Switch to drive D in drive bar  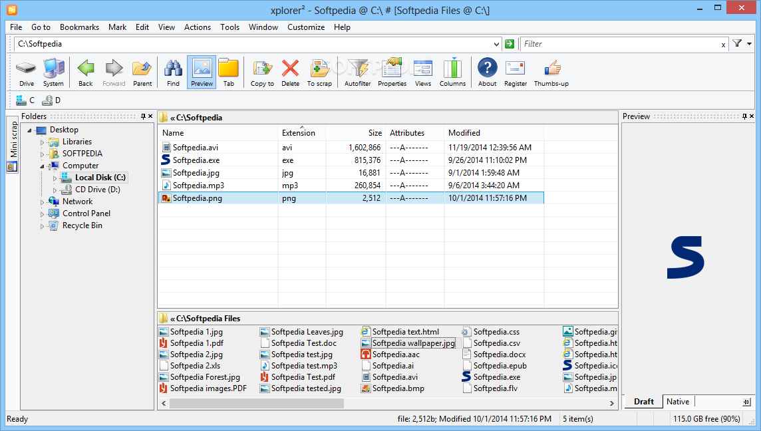[x=51, y=100]
